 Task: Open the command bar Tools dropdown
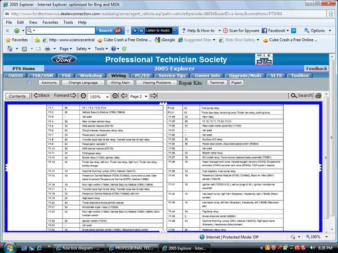[101, 49]
